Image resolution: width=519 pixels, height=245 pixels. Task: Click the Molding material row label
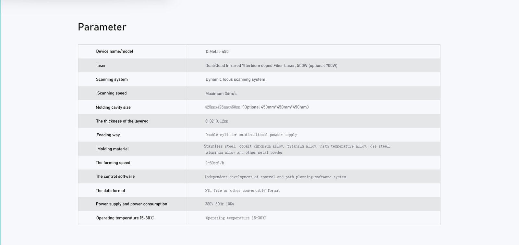pyautogui.click(x=113, y=149)
